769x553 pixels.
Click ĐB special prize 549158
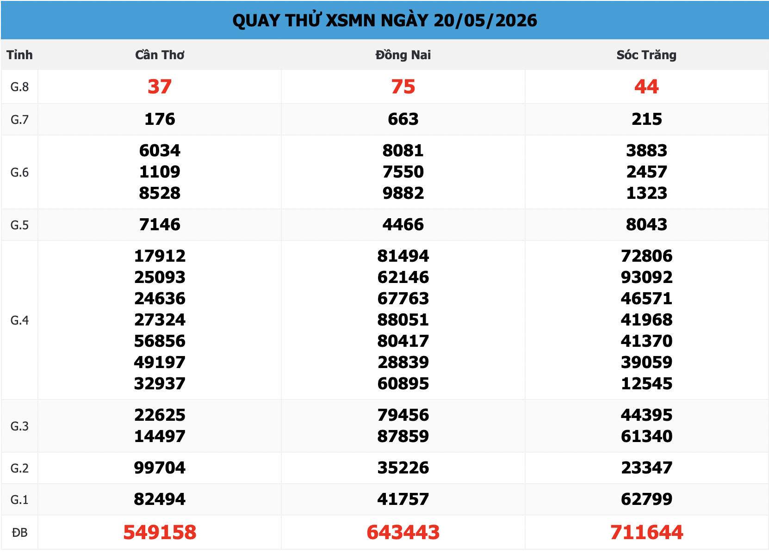(160, 533)
